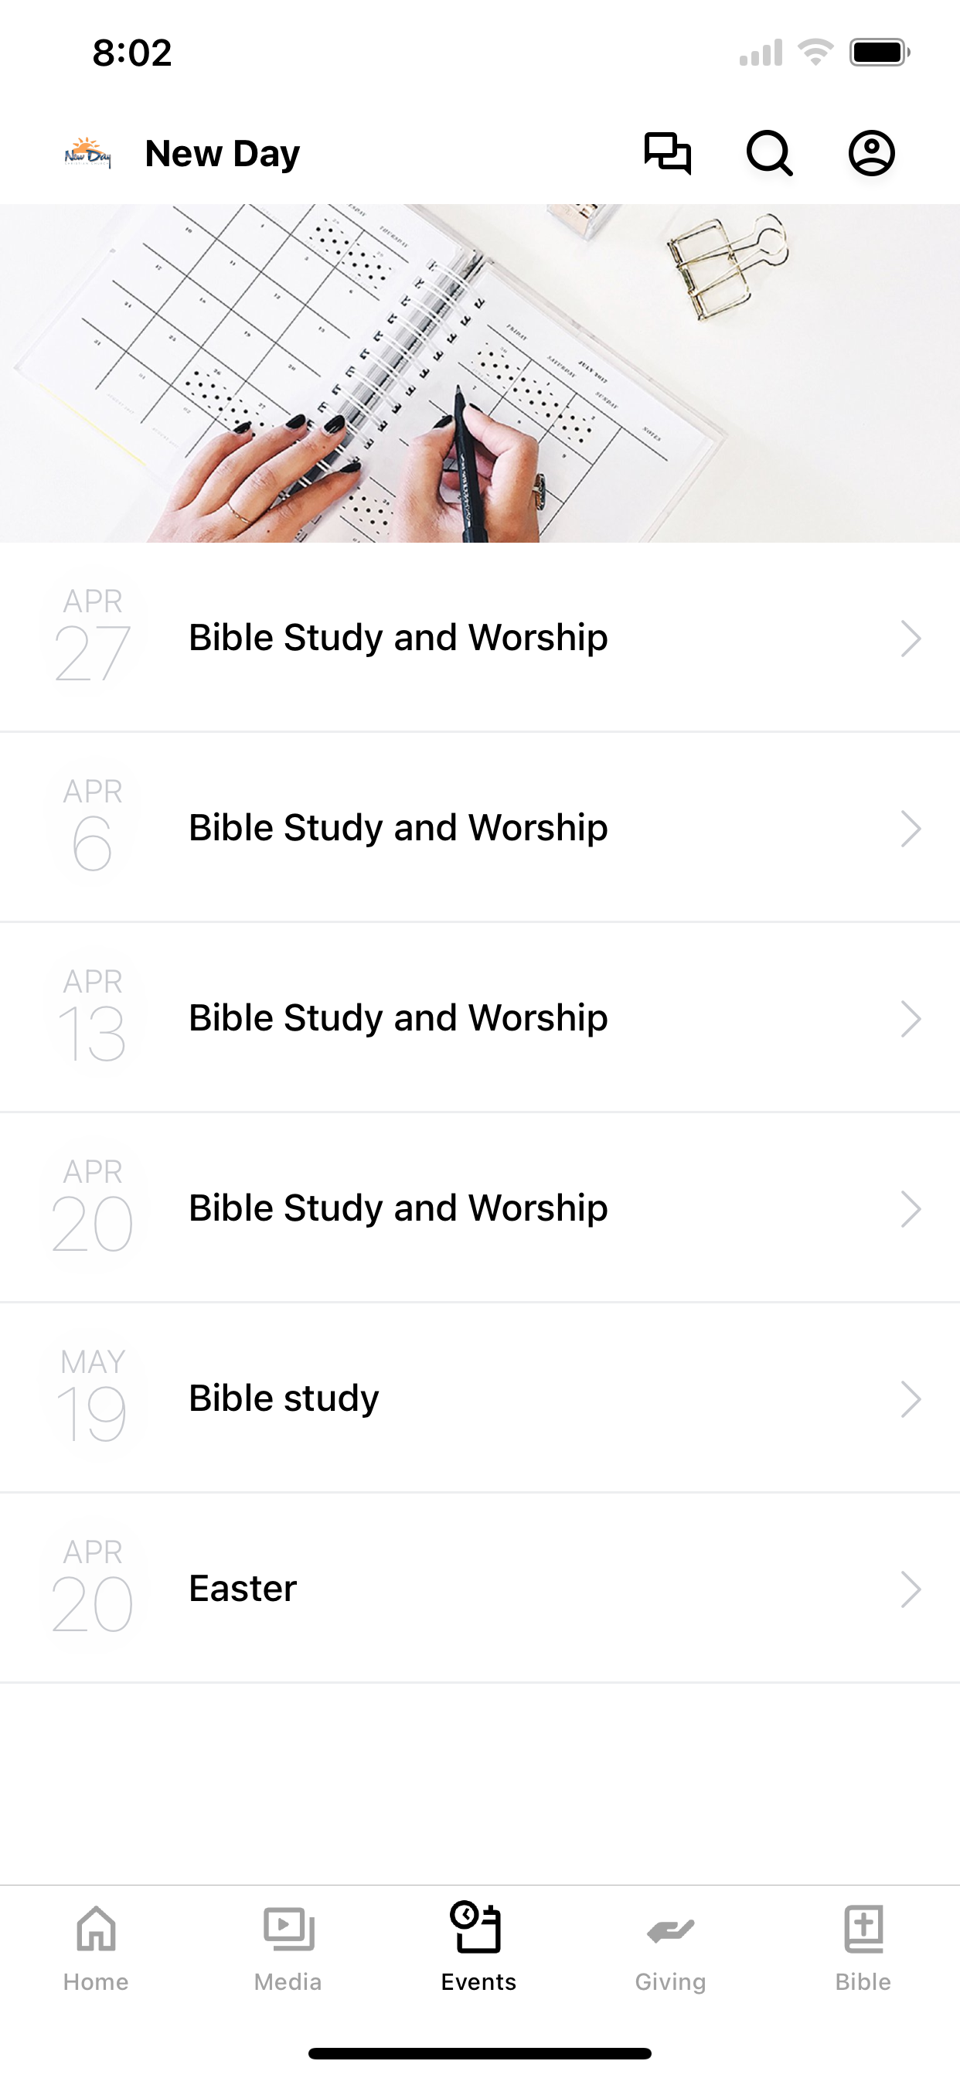
Task: Tap the New Day logo
Action: (x=88, y=153)
